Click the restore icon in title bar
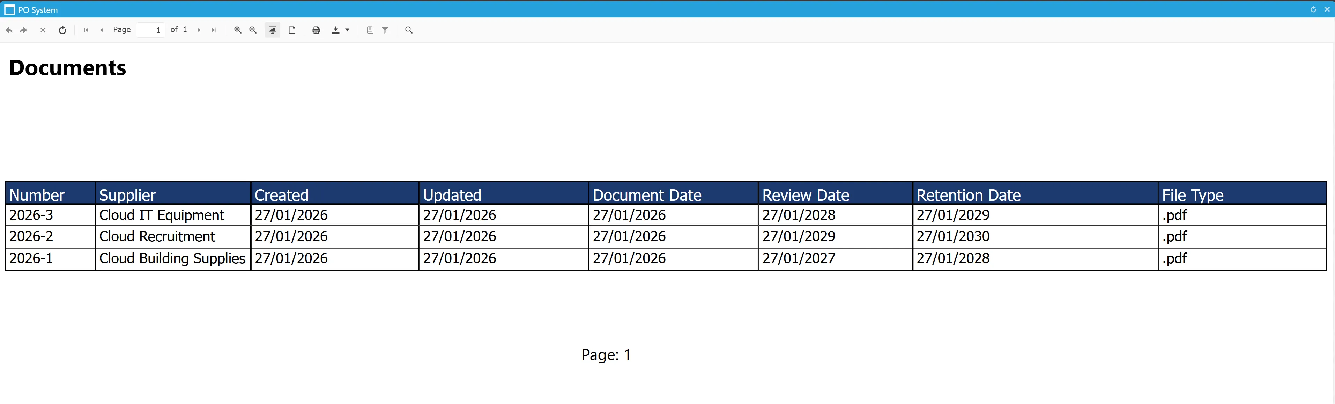 pyautogui.click(x=1313, y=9)
